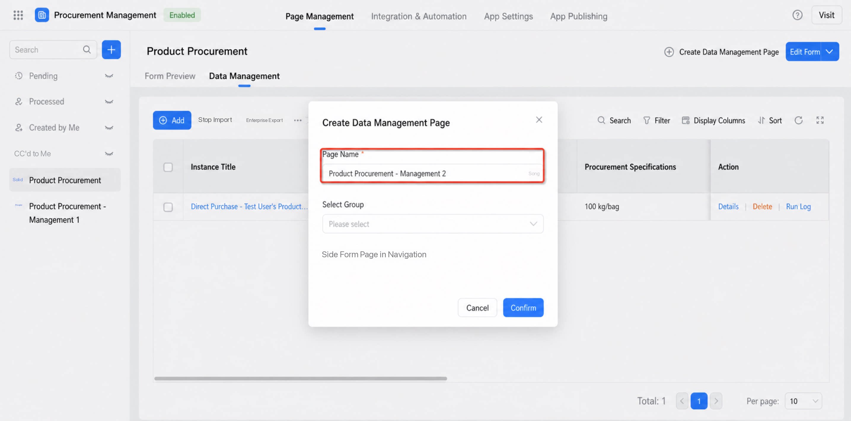
Task: Open the more options ellipsis in toolbar
Action: pyautogui.click(x=298, y=120)
